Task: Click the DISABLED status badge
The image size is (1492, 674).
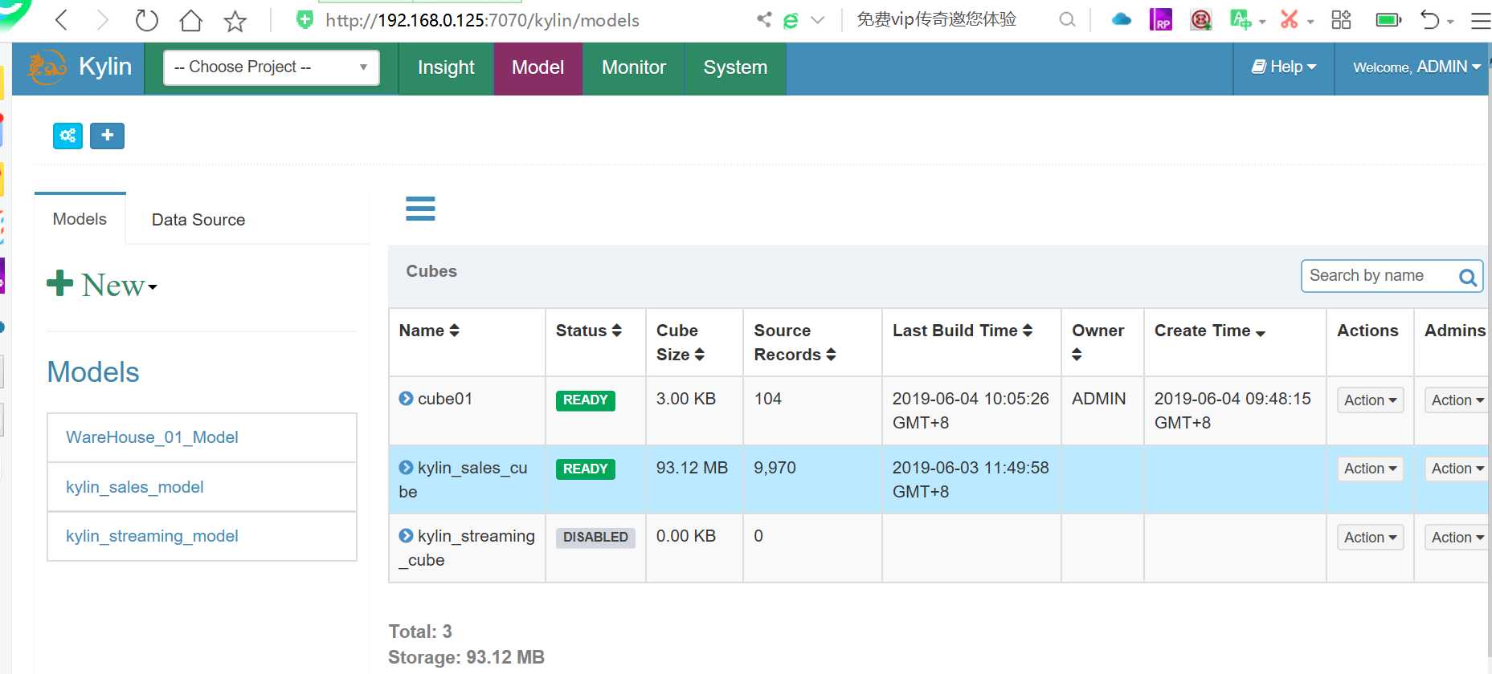Action: coord(595,538)
